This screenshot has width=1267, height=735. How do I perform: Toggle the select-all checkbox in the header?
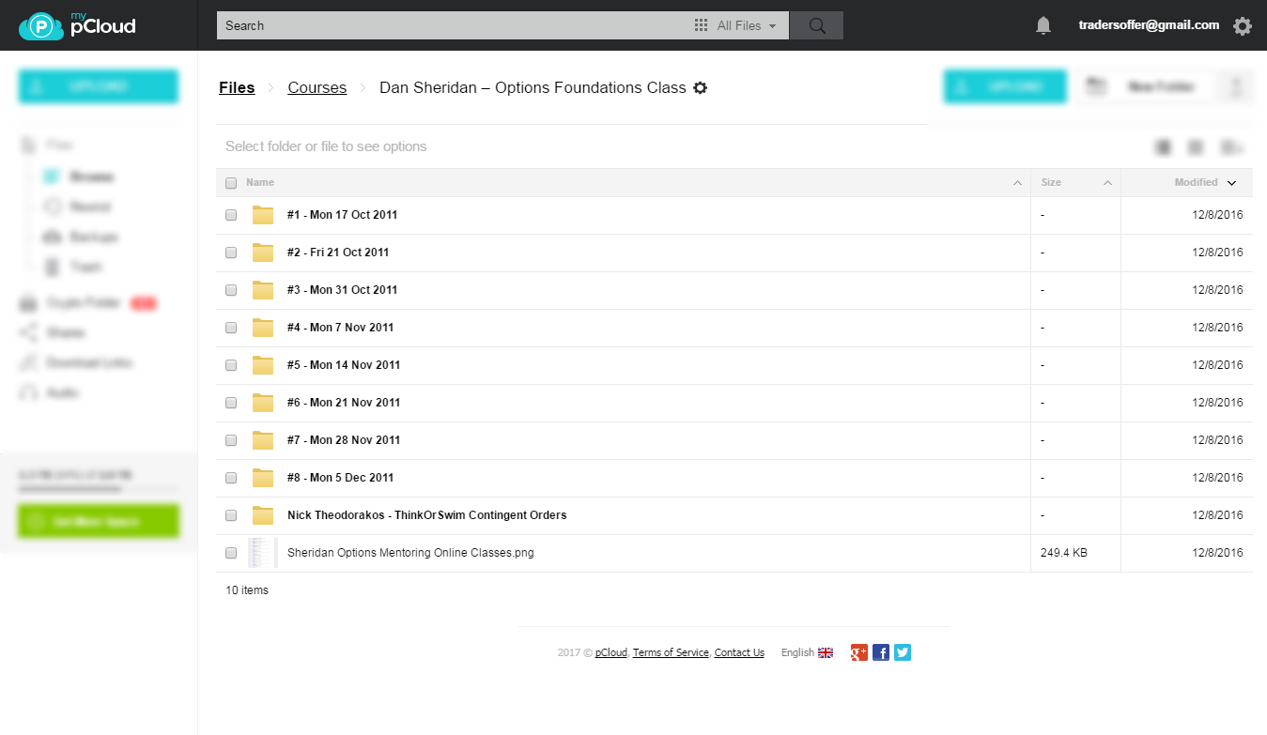[x=231, y=183]
